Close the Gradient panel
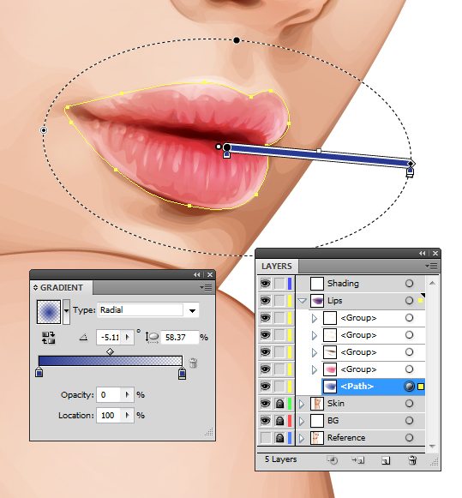This screenshot has width=462, height=498. [x=210, y=275]
